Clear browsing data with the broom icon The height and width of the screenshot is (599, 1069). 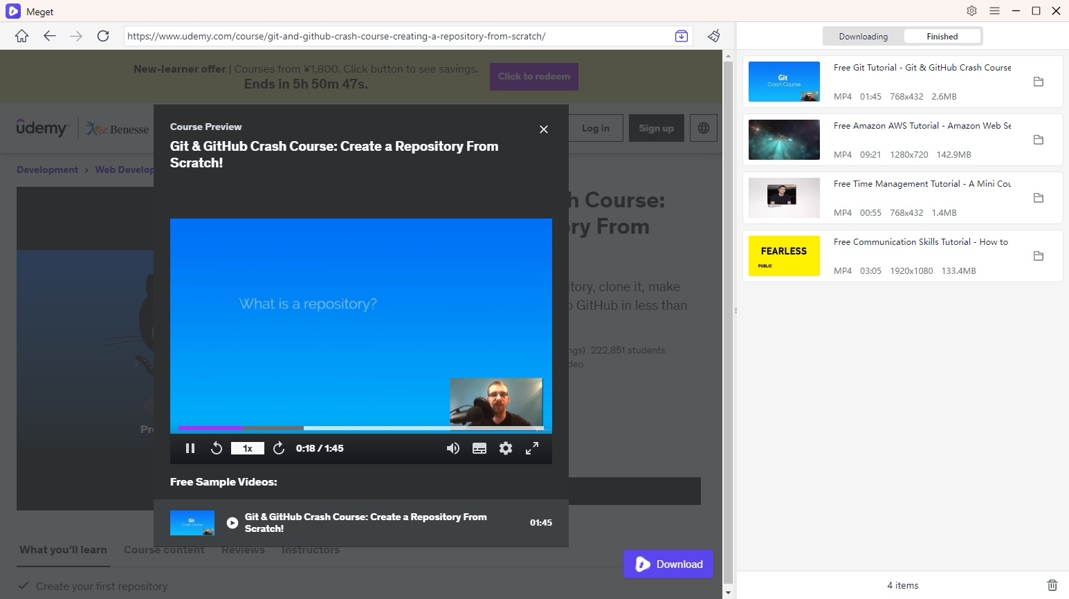714,36
